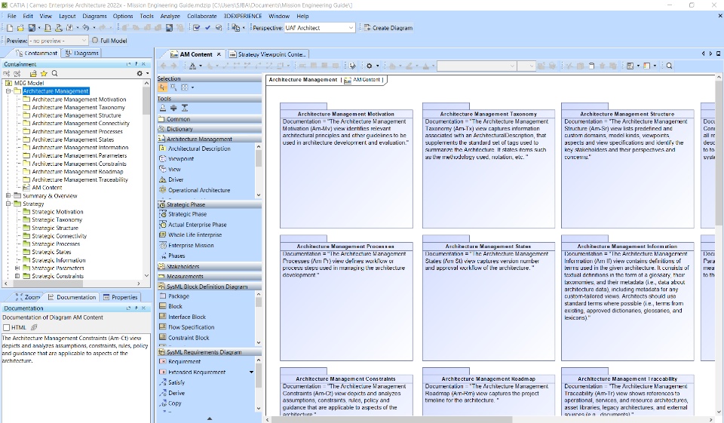The width and height of the screenshot is (724, 423).
Task: Click the search magnifier icon in Containment panel
Action: pyautogui.click(x=54, y=73)
